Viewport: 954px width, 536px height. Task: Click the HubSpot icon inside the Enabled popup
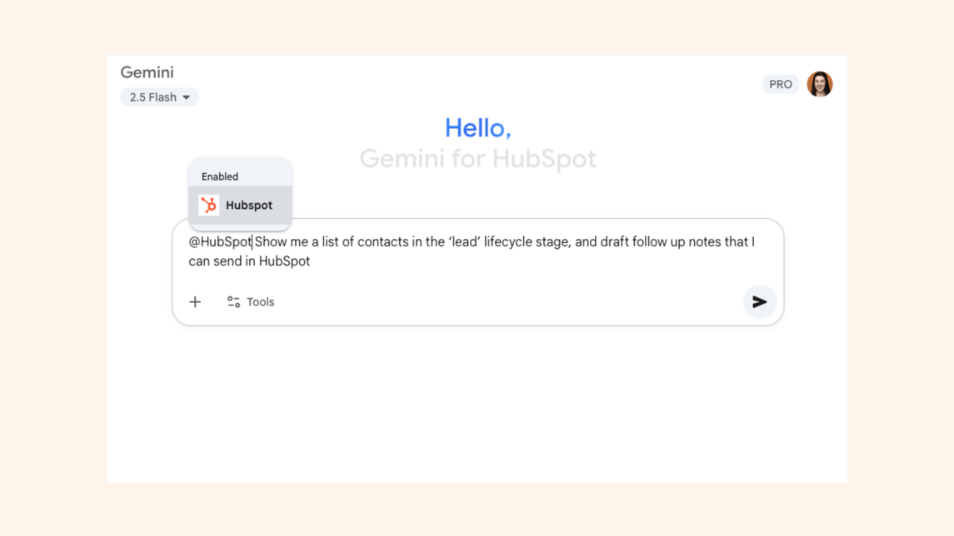pyautogui.click(x=207, y=204)
